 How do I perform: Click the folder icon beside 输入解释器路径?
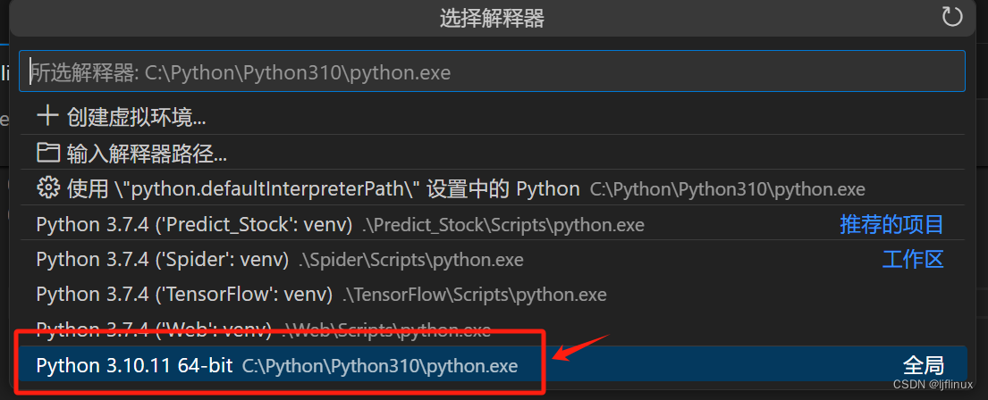click(48, 152)
